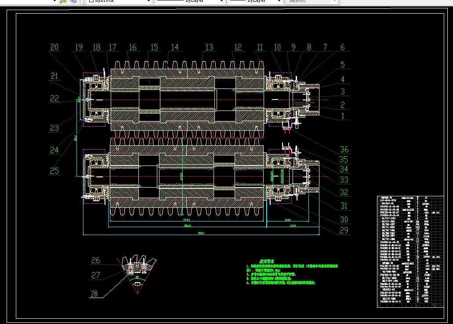Select part balloon number 22
453x324 pixels.
tap(54, 99)
